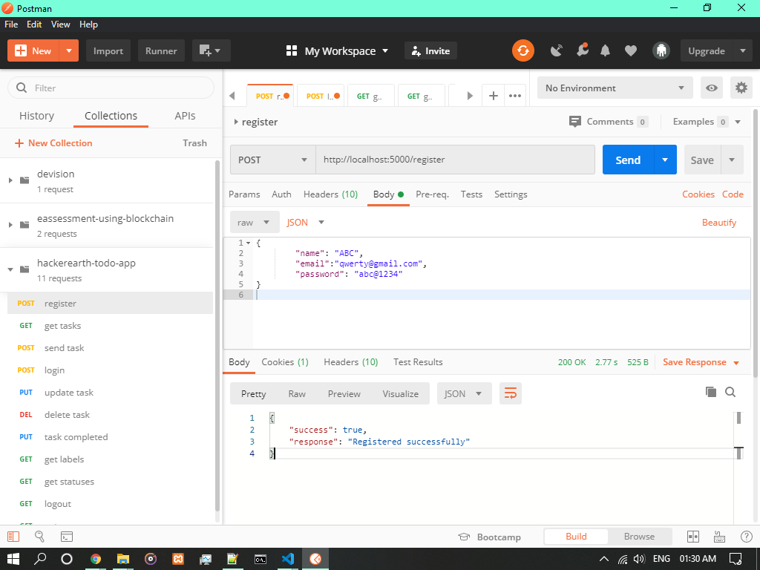The image size is (760, 570).
Task: Open Chrome from the taskbar
Action: point(96,559)
